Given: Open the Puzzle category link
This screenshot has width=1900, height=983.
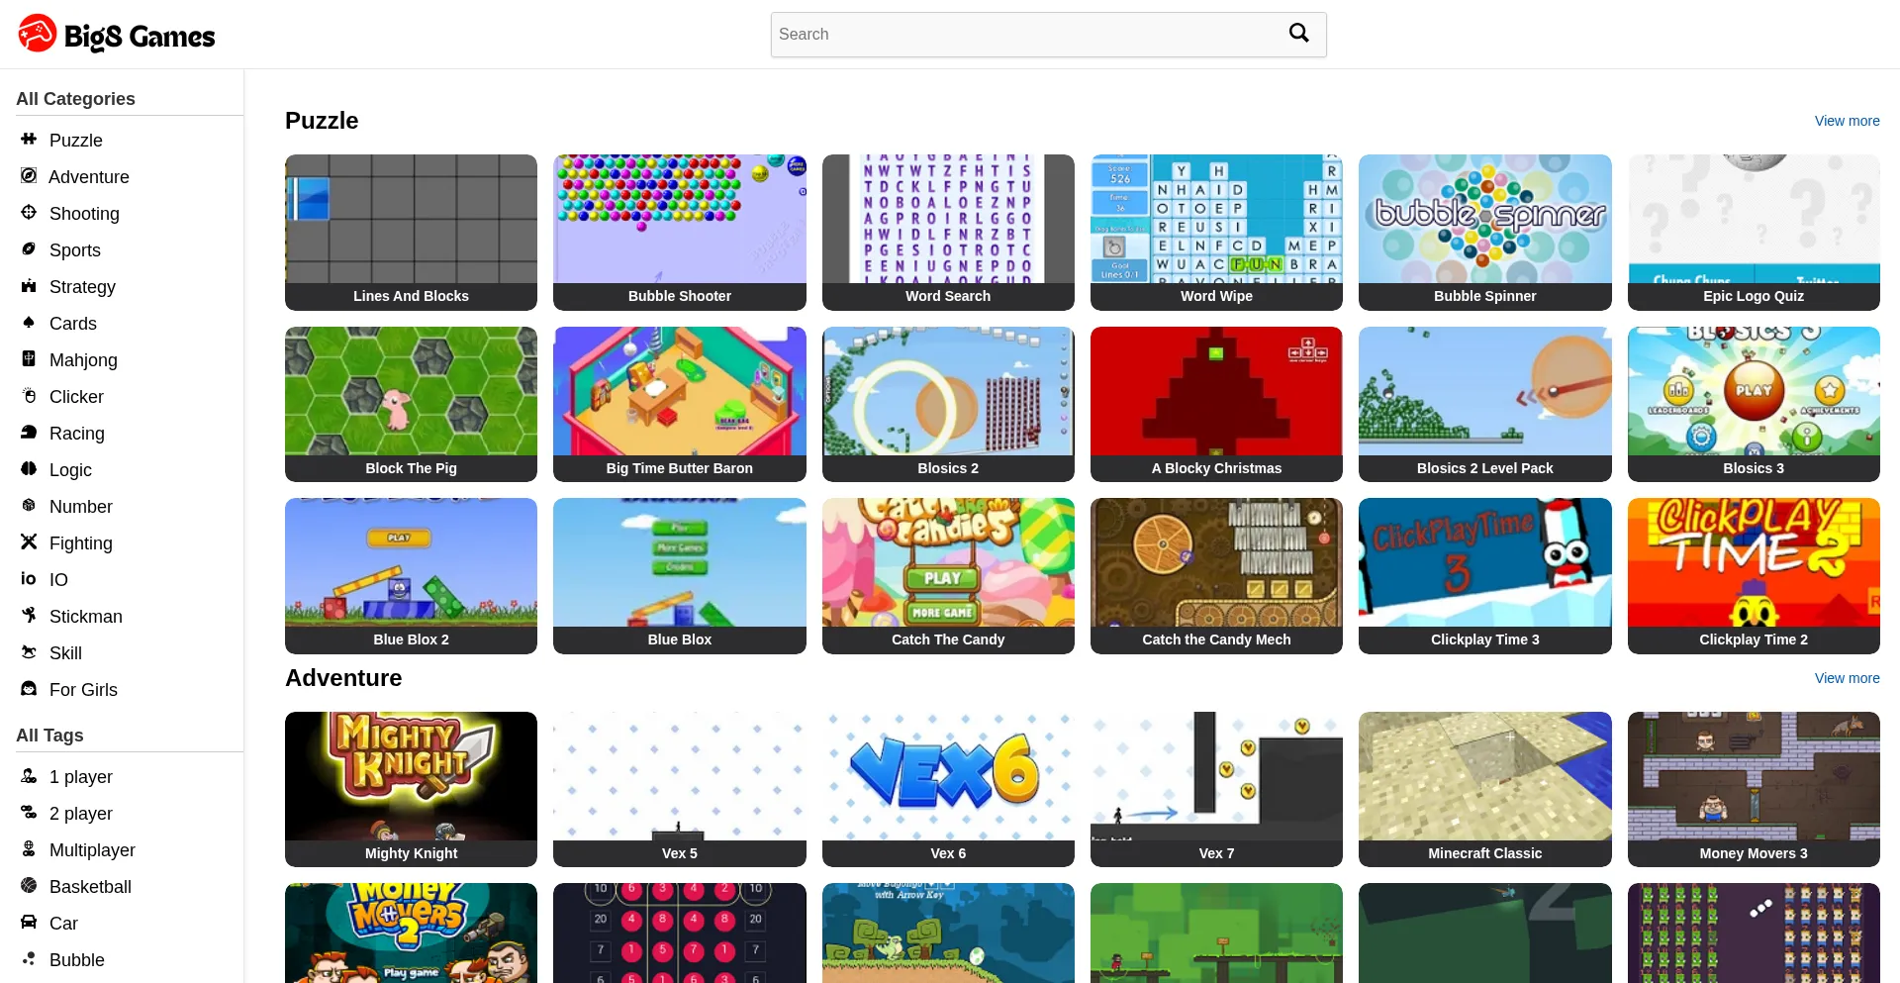Looking at the screenshot, I should pyautogui.click(x=76, y=141).
